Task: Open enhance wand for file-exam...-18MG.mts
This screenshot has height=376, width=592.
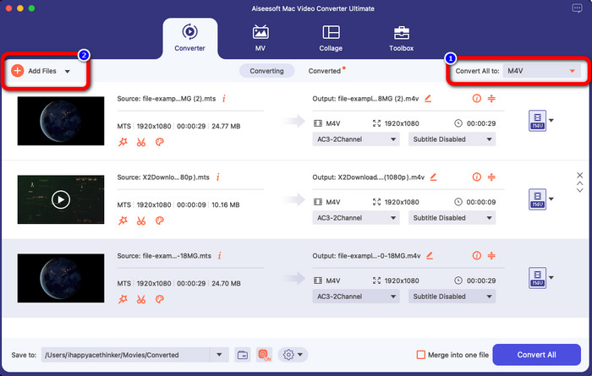Action: pyautogui.click(x=123, y=299)
